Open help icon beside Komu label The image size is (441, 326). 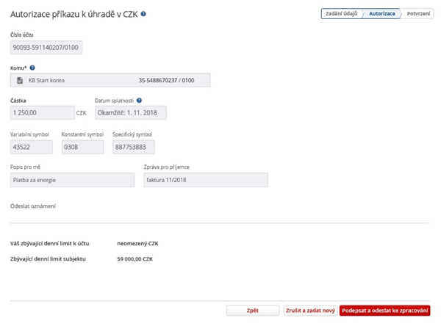point(32,68)
